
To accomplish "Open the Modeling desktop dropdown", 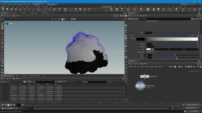I will [53, 4].
